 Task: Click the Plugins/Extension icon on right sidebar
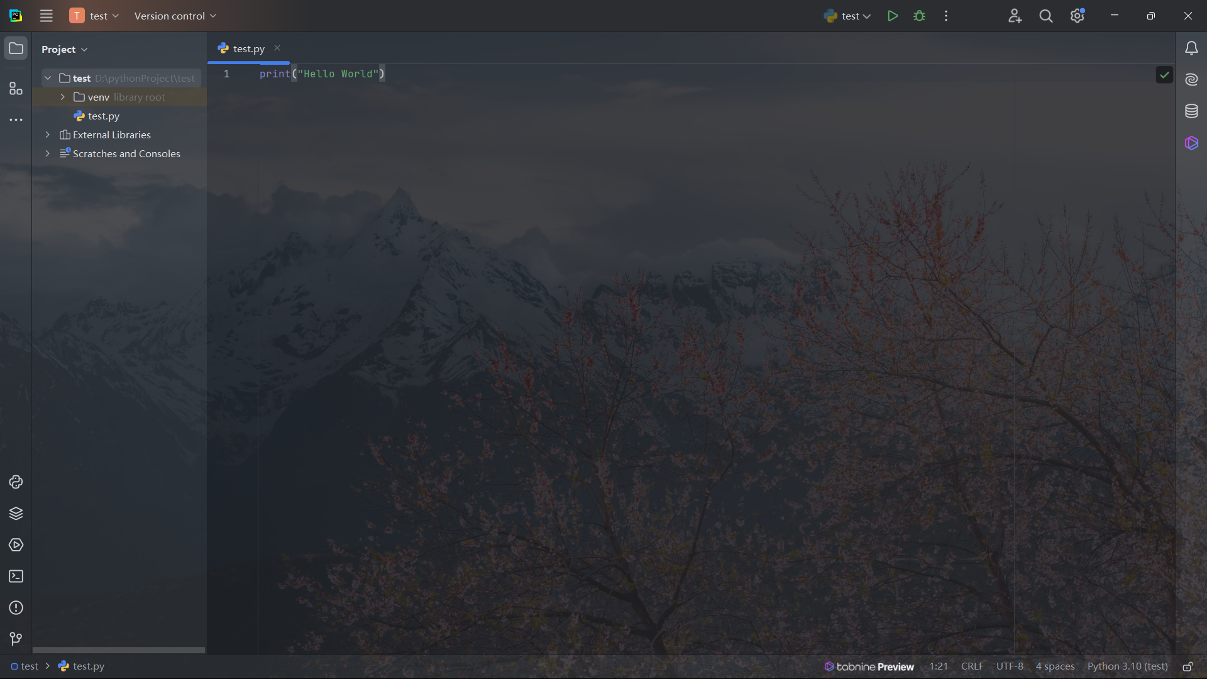tap(1191, 141)
